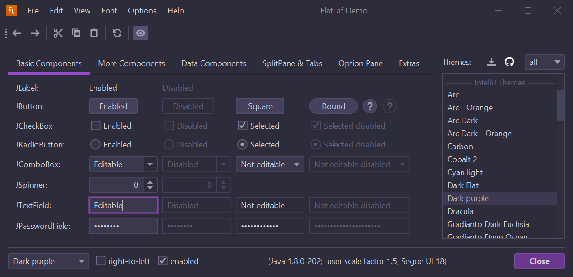Screen dimensions: 573x277
Task: Click the copy icon in toolbar
Action: tap(76, 33)
